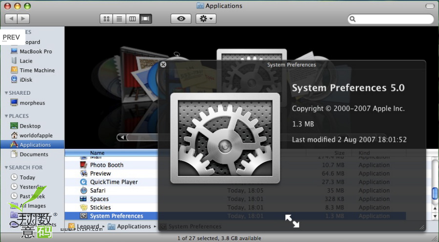Click the Photo Booth app icon
439x242 pixels.
(83, 165)
